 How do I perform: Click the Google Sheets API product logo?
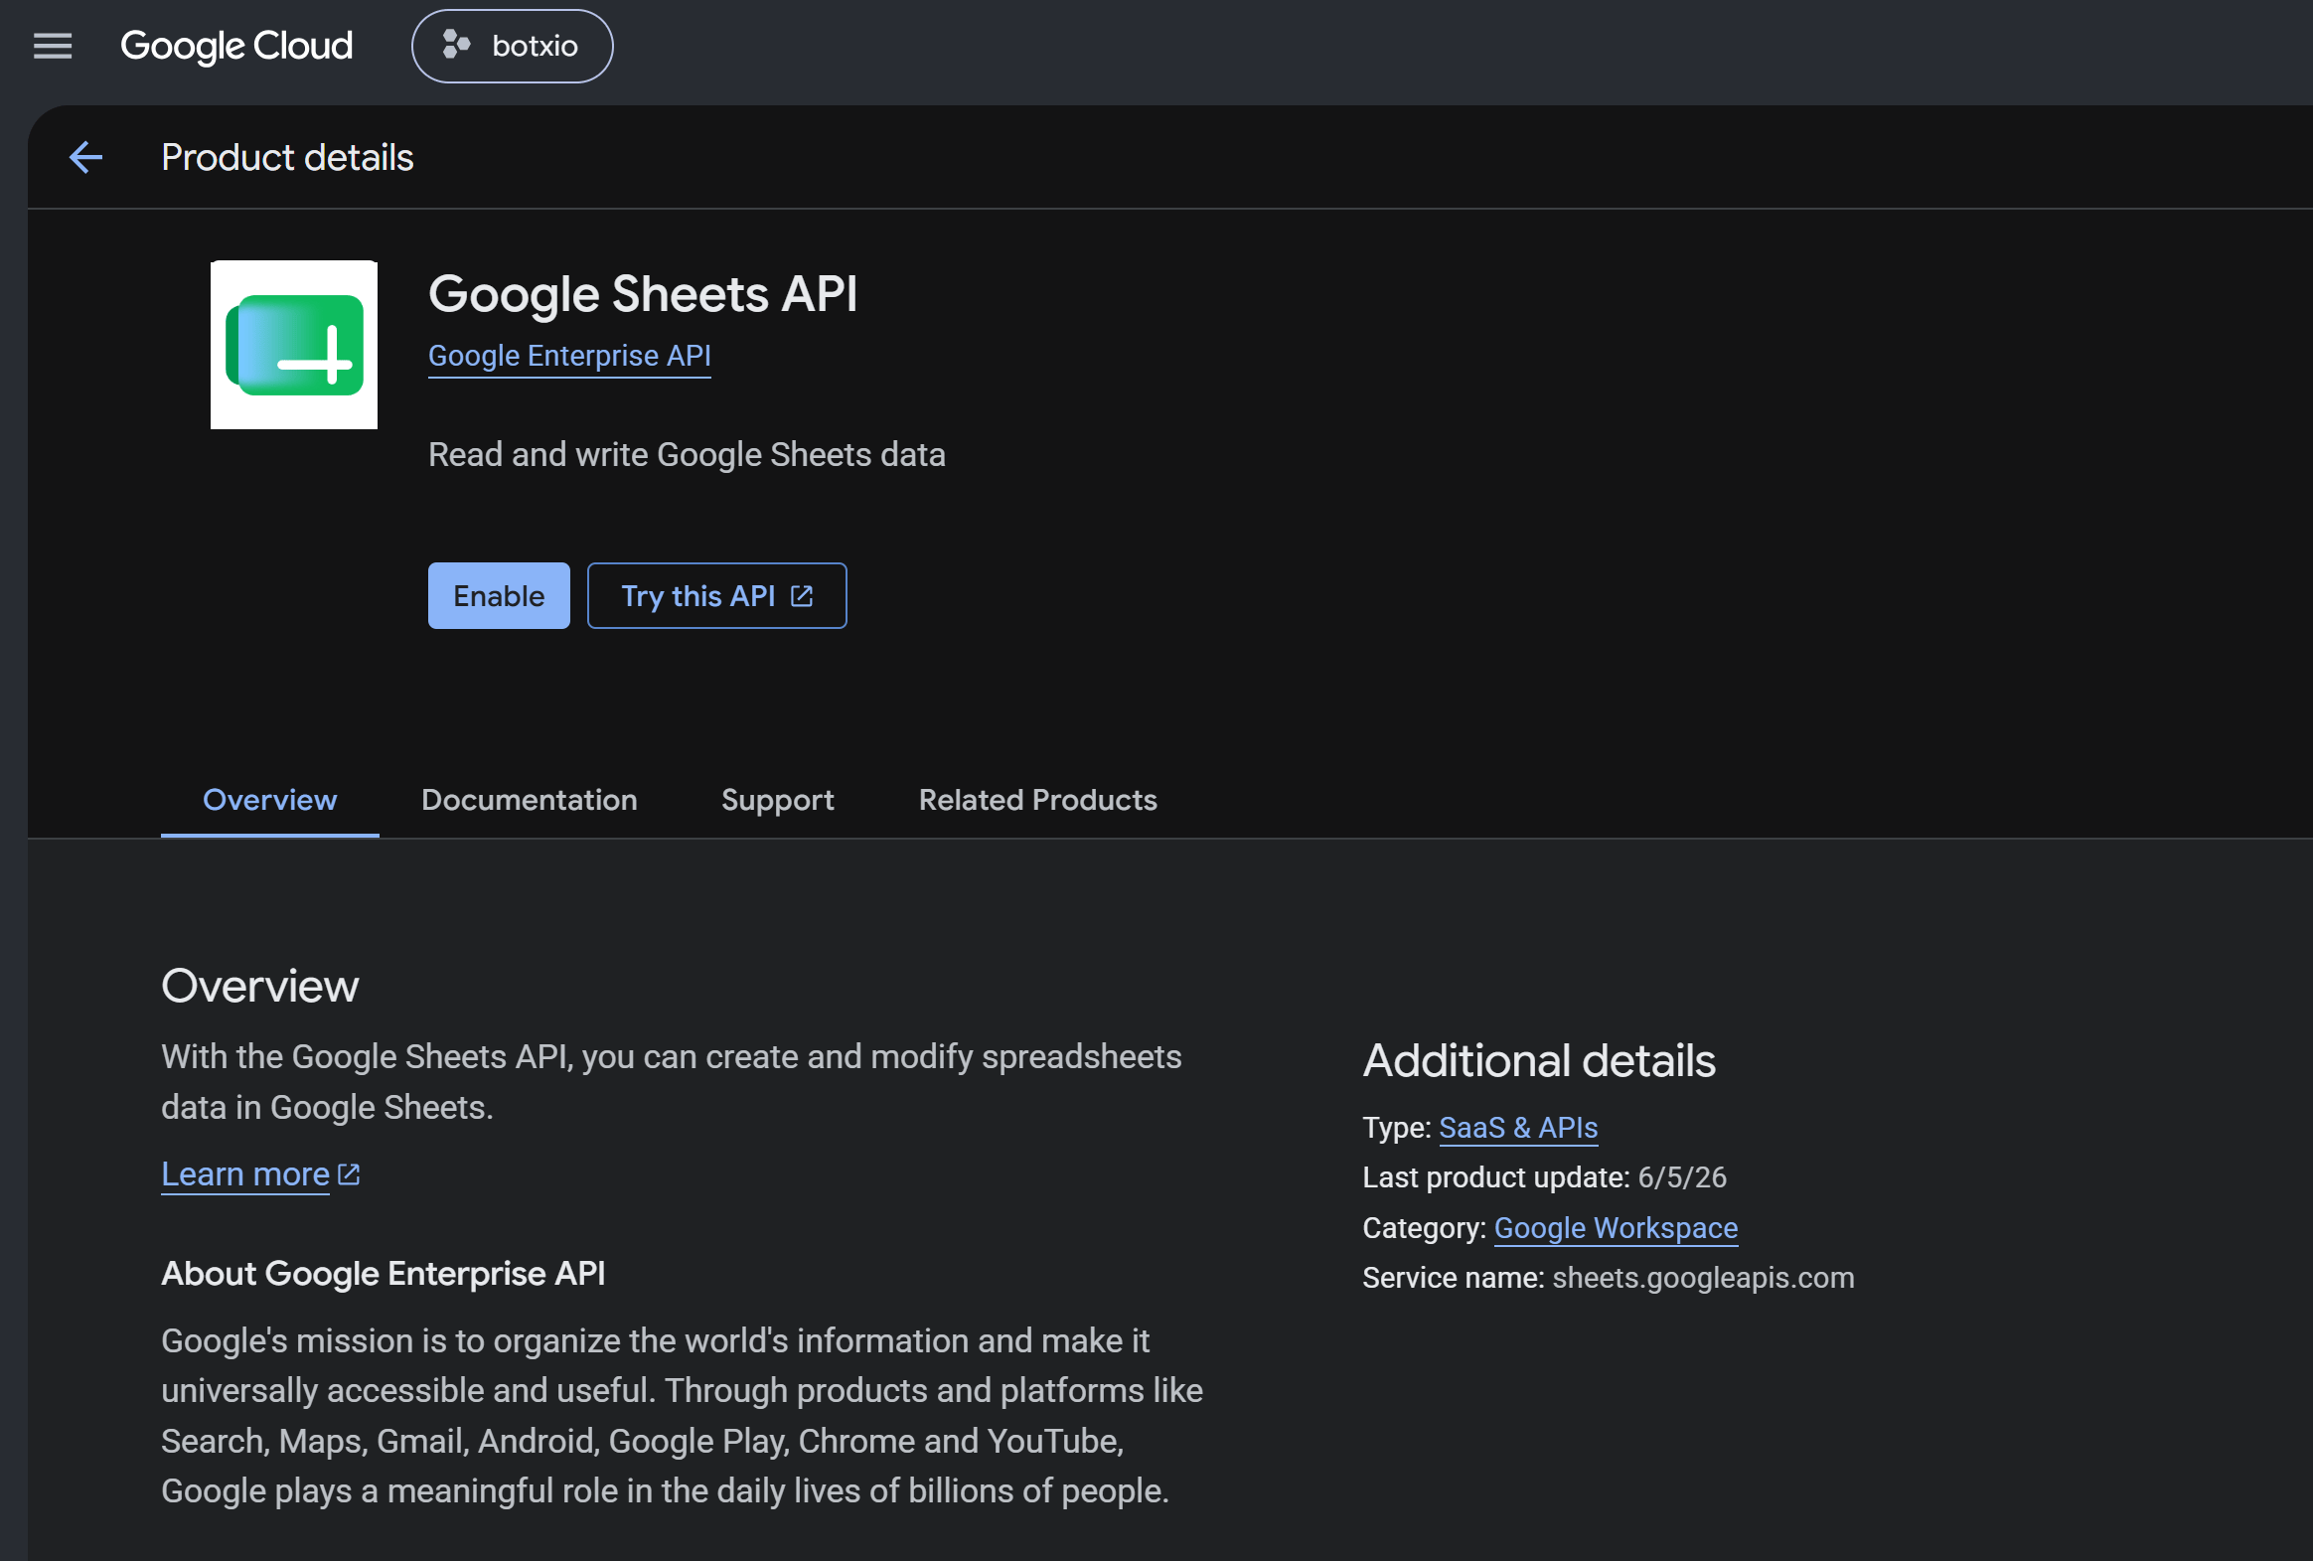pos(294,345)
